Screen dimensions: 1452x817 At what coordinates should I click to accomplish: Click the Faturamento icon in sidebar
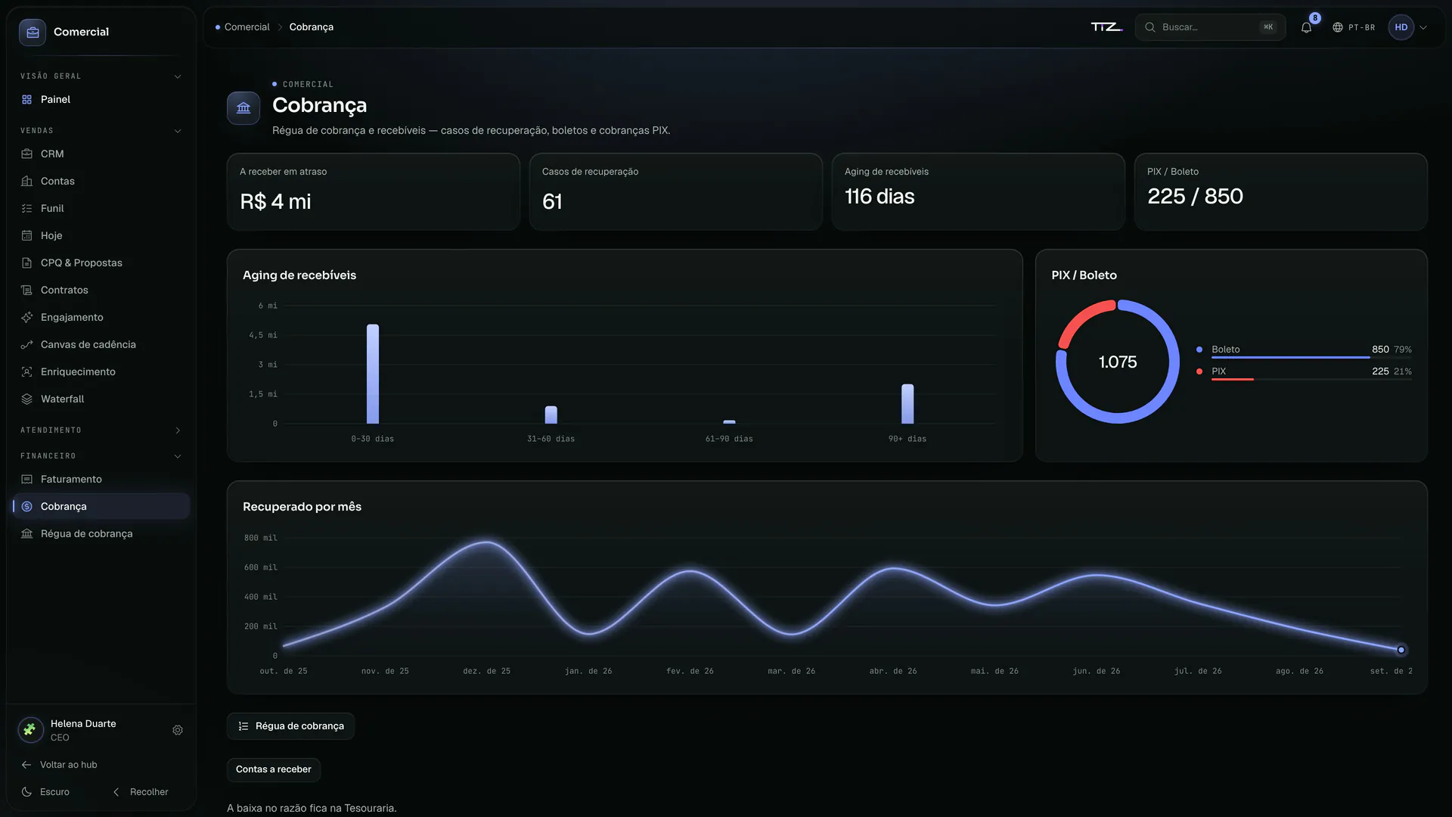(x=27, y=479)
